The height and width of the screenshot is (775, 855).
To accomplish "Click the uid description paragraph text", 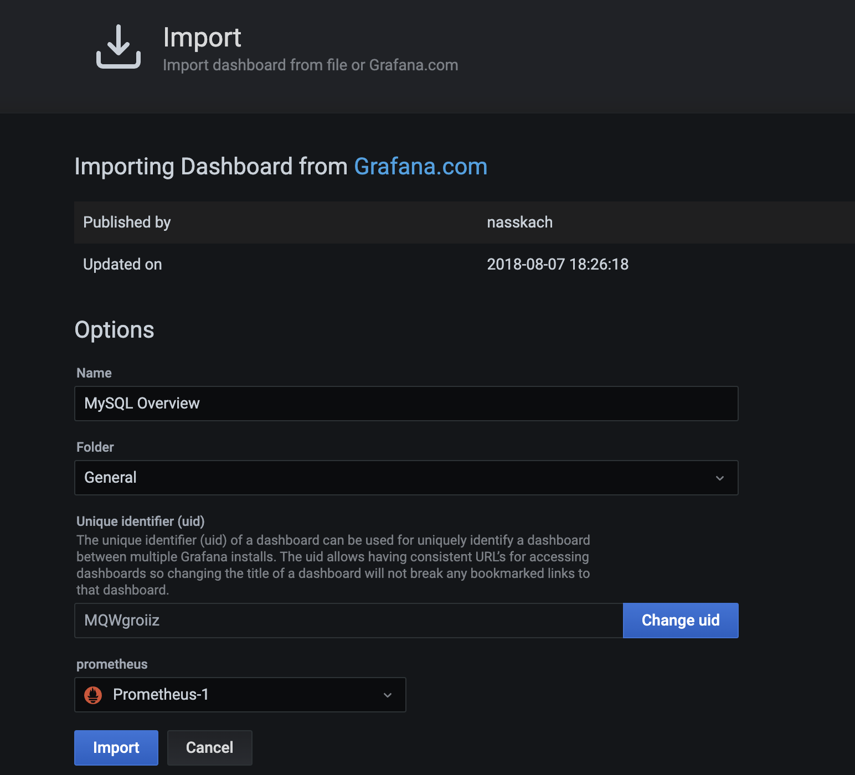I will tap(333, 565).
